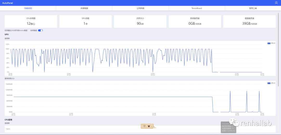Image resolution: width=281 pixels, height=135 pixels.
Task: Click the 12:40 time label under GPU usage chart
Action: tap(69, 74)
